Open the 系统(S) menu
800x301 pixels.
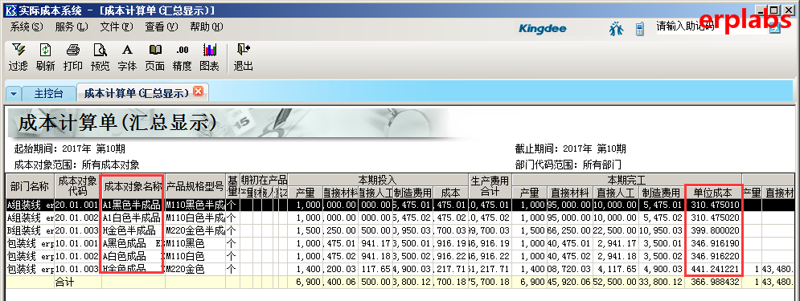click(x=27, y=27)
